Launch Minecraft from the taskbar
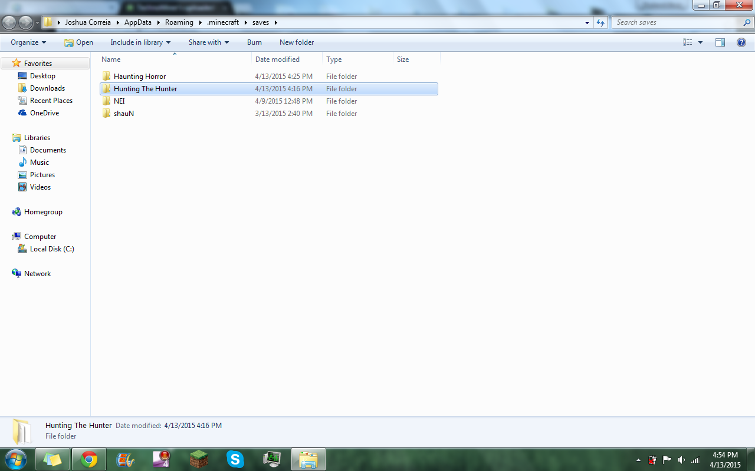 (x=199, y=459)
